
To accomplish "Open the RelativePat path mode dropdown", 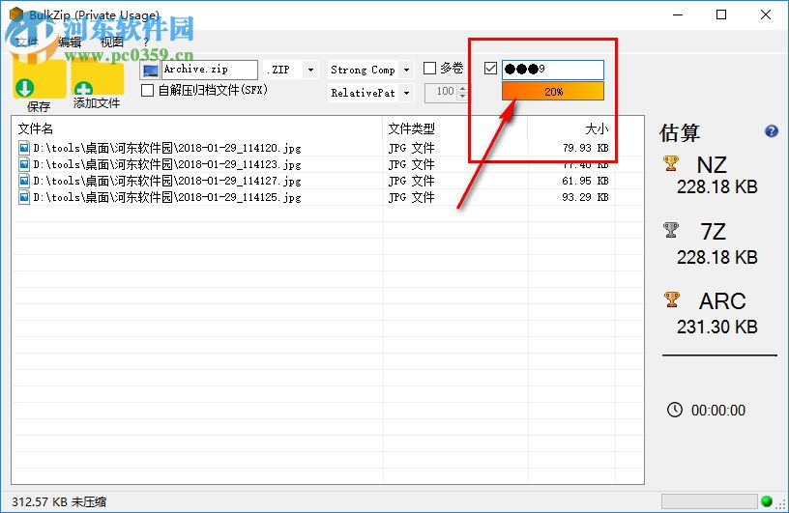I will (406, 93).
